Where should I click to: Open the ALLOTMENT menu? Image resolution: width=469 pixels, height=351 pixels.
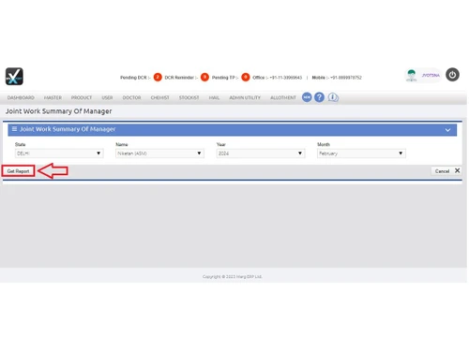[283, 97]
